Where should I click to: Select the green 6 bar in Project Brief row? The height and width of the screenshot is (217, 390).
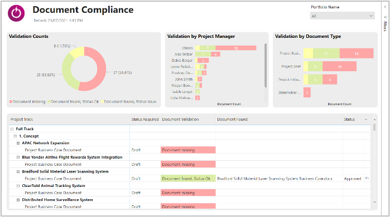315,66
